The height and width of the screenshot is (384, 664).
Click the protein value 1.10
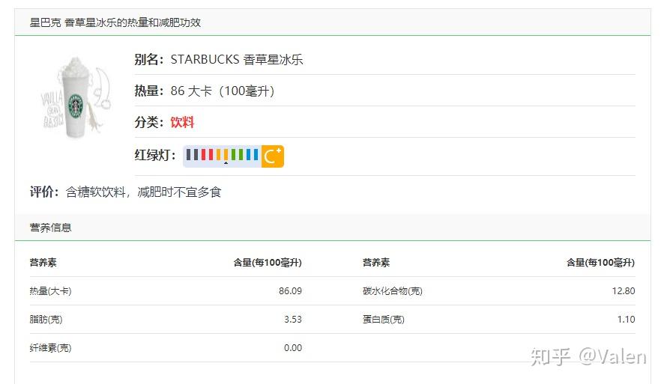pyautogui.click(x=626, y=320)
